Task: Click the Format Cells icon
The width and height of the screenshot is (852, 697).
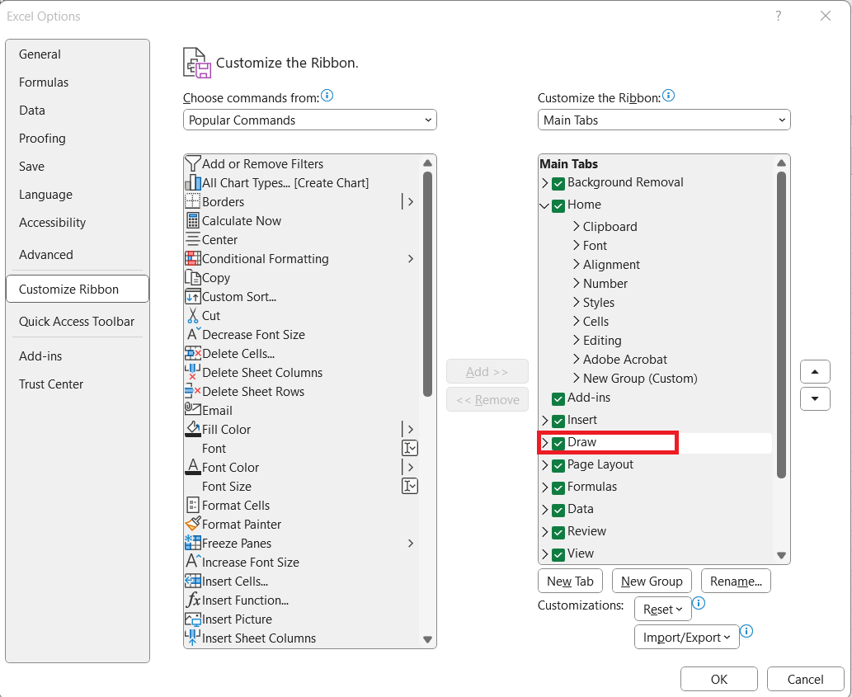Action: coord(193,506)
